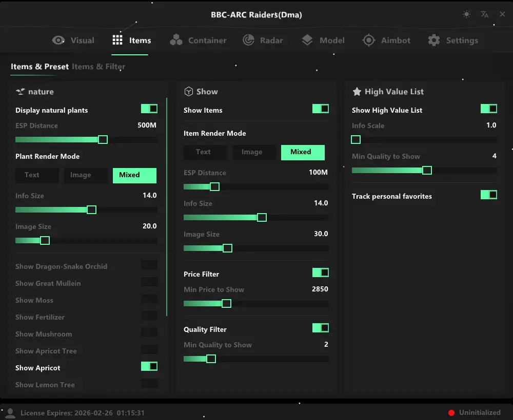Choose Image under Item Render Mode
The height and width of the screenshot is (420, 513).
pos(252,152)
